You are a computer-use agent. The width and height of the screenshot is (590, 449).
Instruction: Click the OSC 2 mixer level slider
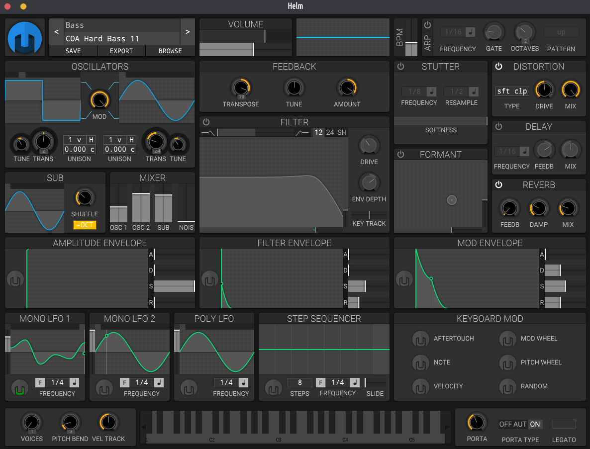(x=141, y=208)
